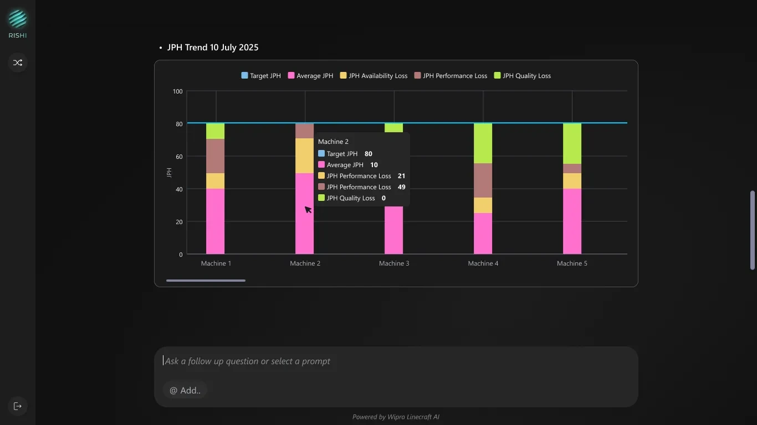Select Machine 1's yellow Availability Loss segment
The height and width of the screenshot is (425, 757).
pos(216,181)
